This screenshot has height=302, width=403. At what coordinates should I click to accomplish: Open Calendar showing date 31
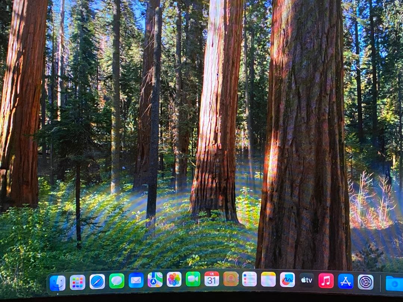click(212, 279)
